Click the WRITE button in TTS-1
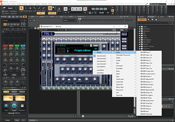The height and width of the screenshot is (122, 175). [96, 46]
